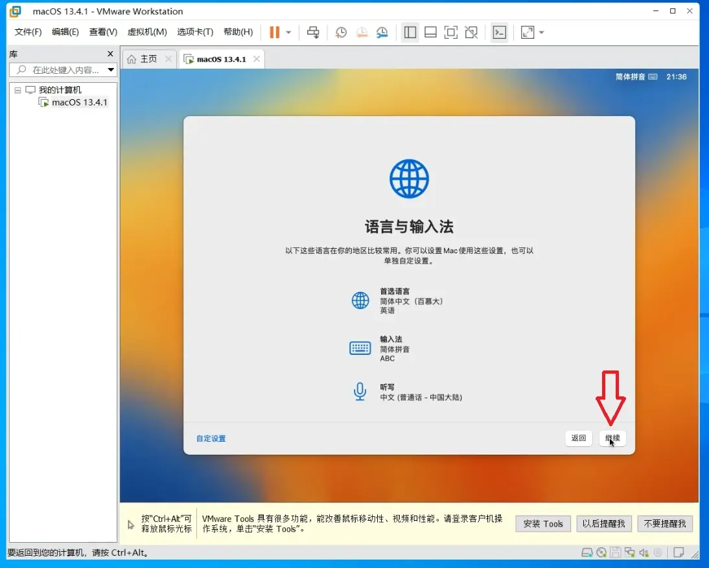709x568 pixels.
Task: Click the 首选语言 globe icon
Action: coord(360,301)
